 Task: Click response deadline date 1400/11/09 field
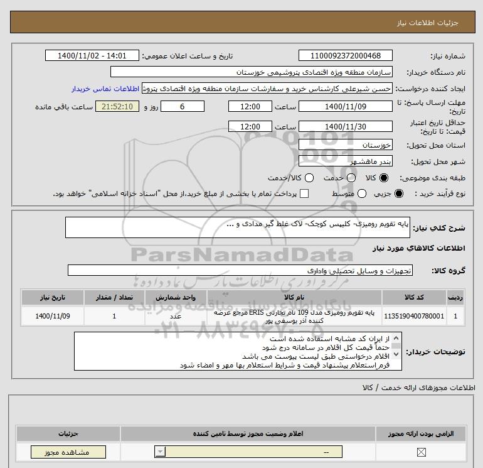coord(345,106)
